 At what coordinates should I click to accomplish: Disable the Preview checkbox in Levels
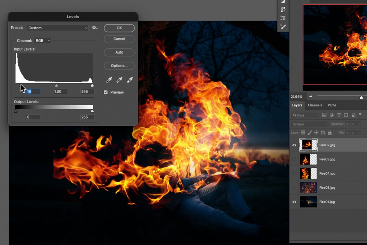pyautogui.click(x=106, y=92)
